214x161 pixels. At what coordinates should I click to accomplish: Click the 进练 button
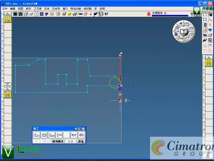(x=81, y=141)
